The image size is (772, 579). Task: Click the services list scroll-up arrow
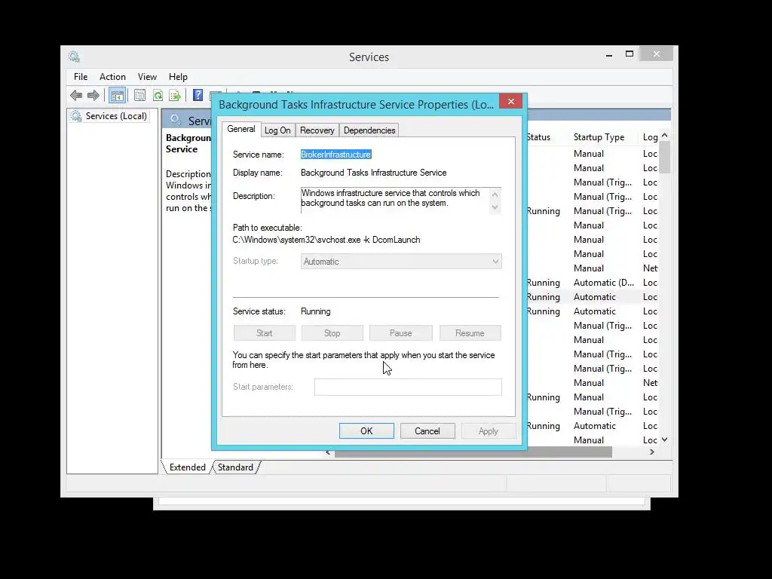pyautogui.click(x=665, y=136)
